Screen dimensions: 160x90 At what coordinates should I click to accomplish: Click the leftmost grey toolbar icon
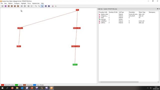(x=2, y=6)
